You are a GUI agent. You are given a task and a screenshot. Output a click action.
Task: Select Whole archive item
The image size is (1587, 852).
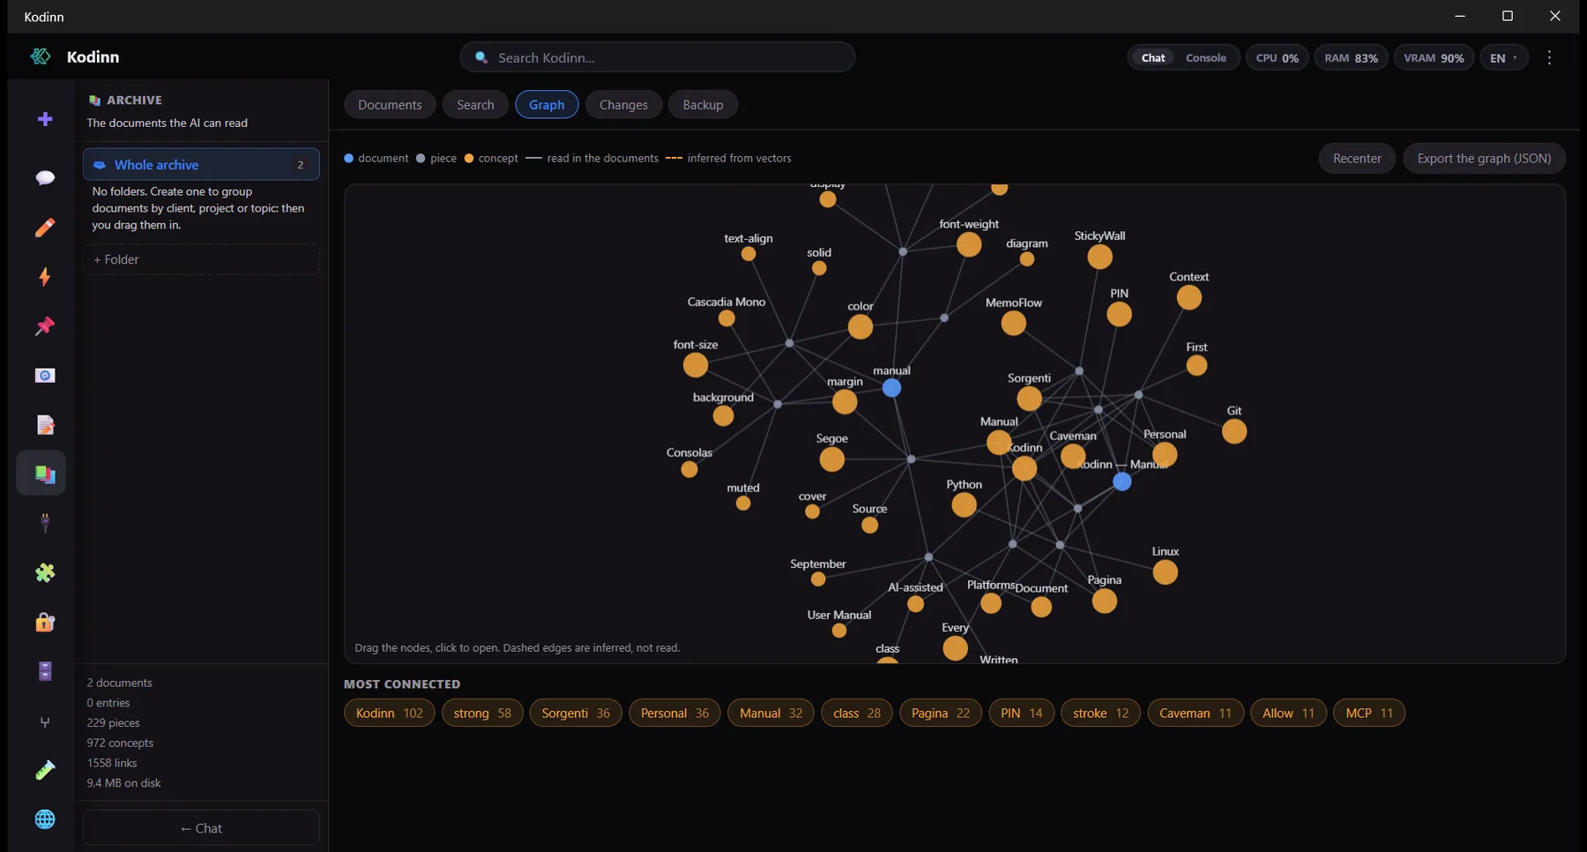click(201, 164)
